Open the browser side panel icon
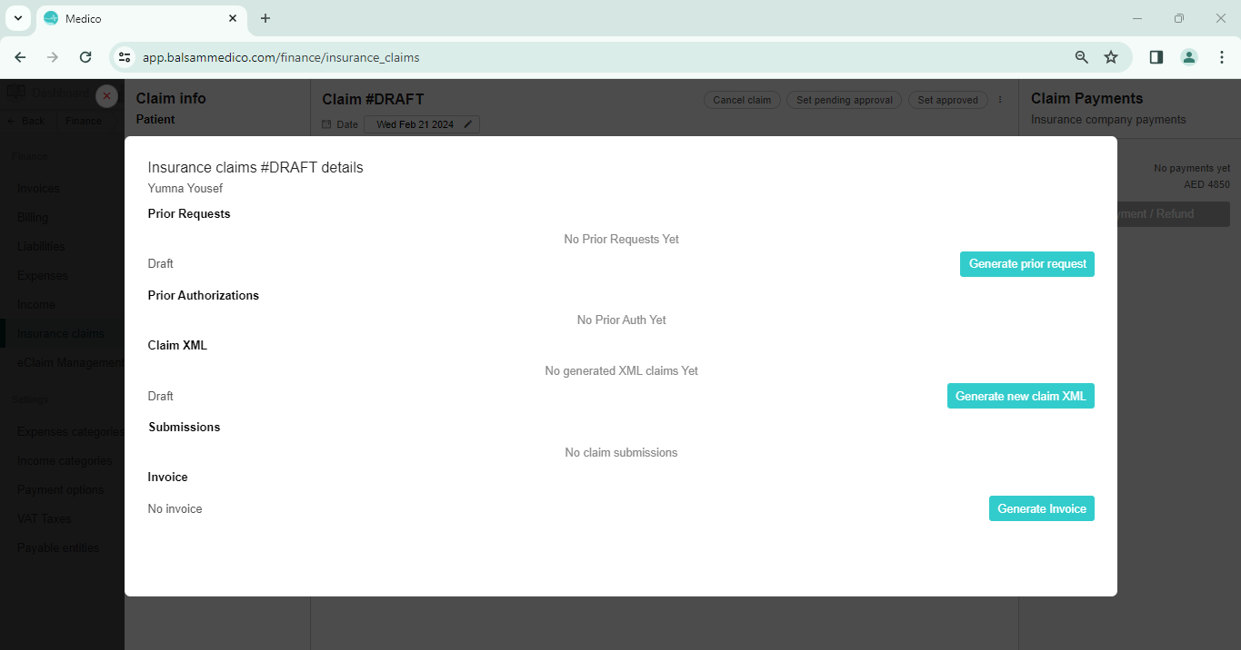The width and height of the screenshot is (1241, 650). [x=1156, y=56]
